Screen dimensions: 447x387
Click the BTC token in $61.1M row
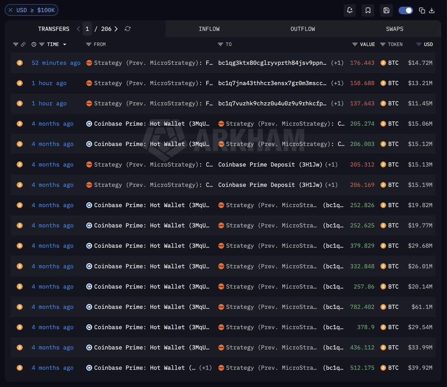(x=393, y=307)
